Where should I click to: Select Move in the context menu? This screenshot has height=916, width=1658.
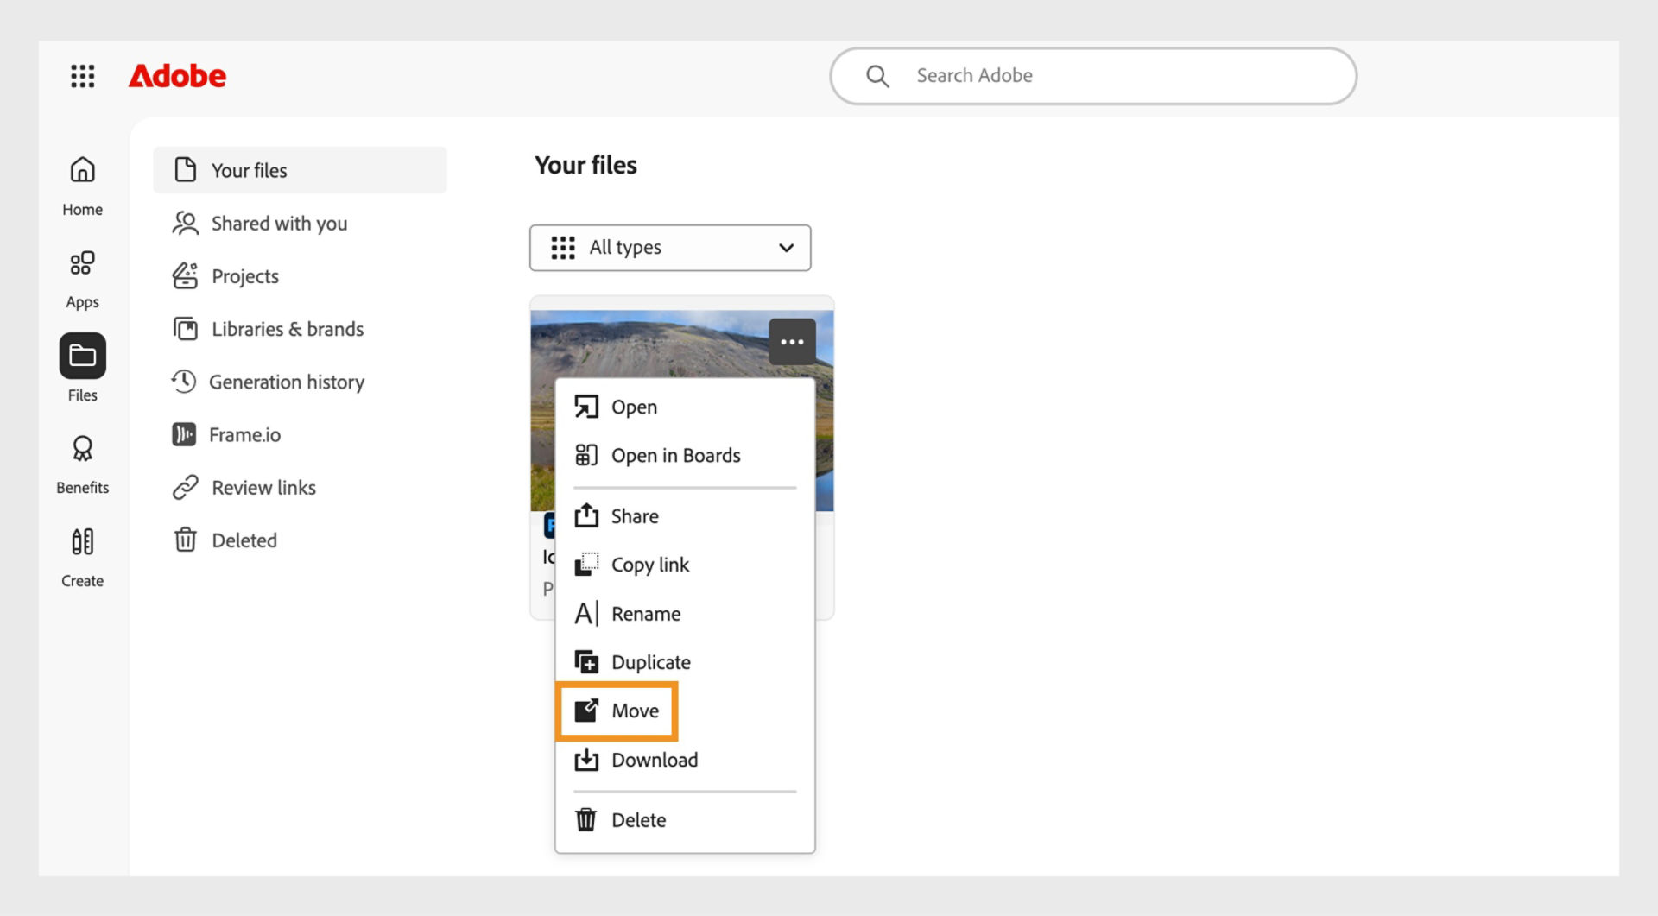click(x=617, y=711)
